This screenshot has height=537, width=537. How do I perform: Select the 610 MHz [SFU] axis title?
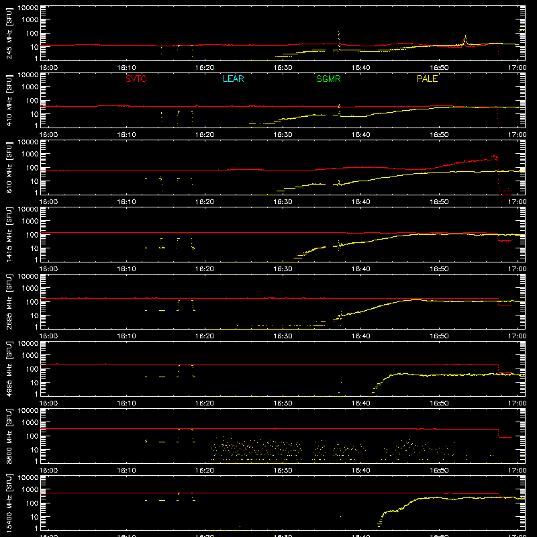point(9,168)
